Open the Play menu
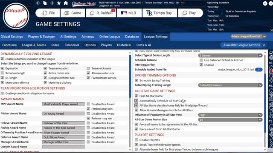This screenshot has width=273, height=153. coord(190,13)
